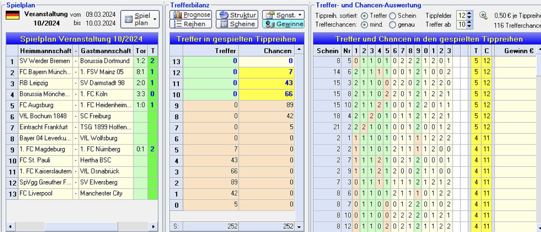Click the 0,50 € je Tippreihe text
Image resolution: width=541 pixels, height=232 pixels.
click(x=517, y=16)
